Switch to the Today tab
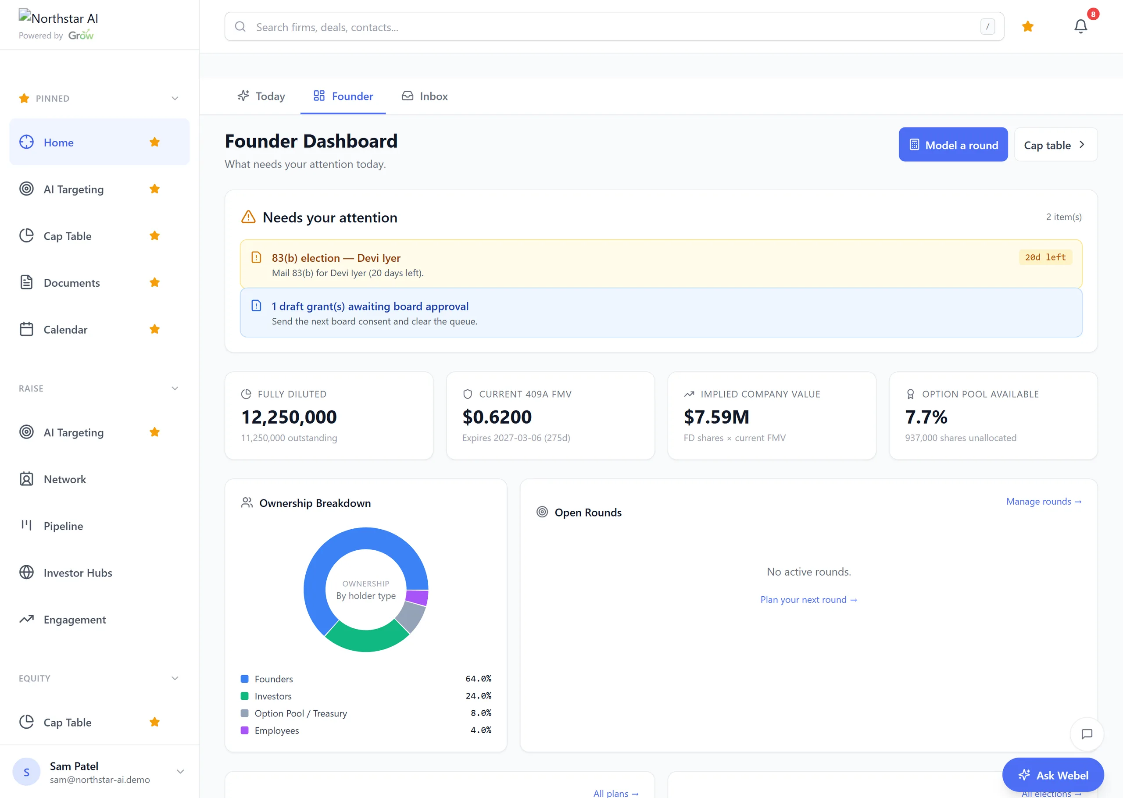Image resolution: width=1123 pixels, height=798 pixels. tap(261, 96)
